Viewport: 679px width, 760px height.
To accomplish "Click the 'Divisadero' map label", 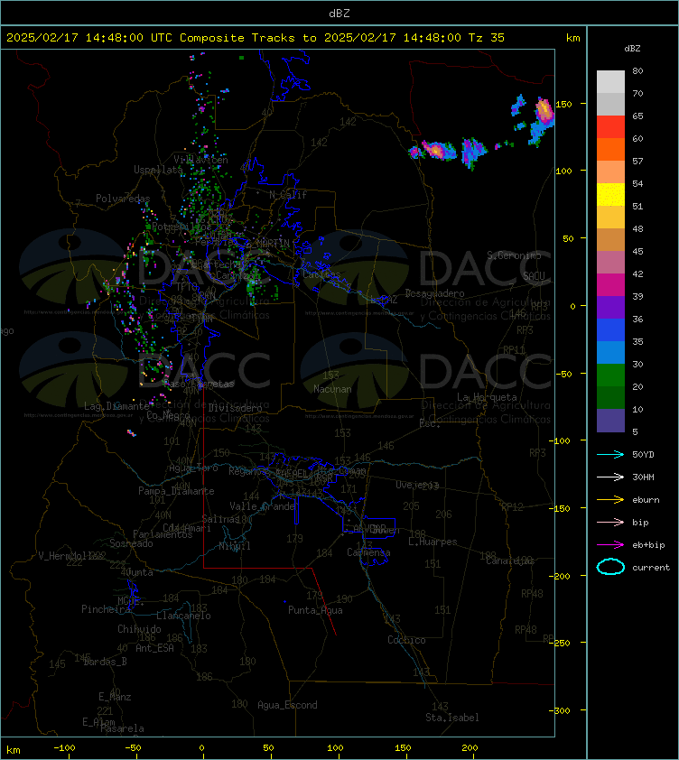I will (235, 408).
